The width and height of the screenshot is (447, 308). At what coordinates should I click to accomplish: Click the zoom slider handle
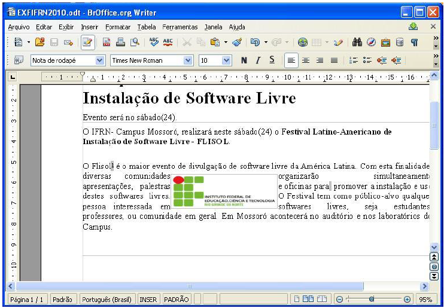(x=372, y=299)
